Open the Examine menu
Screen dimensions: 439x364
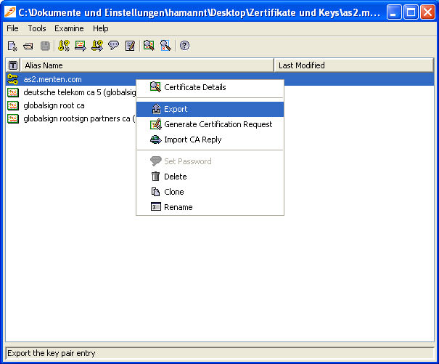(x=69, y=28)
